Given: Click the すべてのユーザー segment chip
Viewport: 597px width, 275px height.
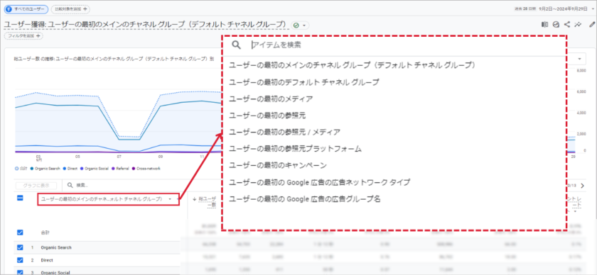Looking at the screenshot, I should point(26,9).
